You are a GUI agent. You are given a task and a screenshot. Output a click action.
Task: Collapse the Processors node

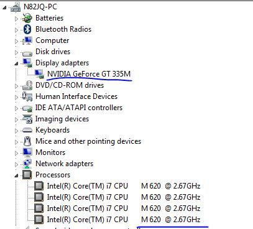click(x=16, y=175)
